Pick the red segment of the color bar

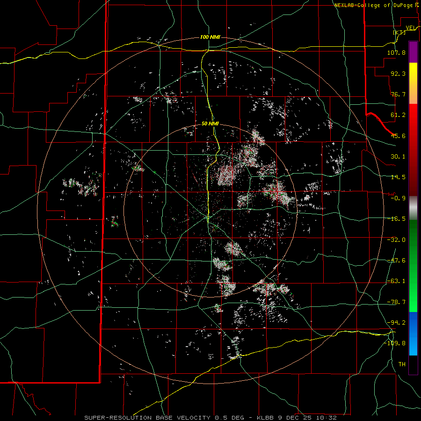click(x=413, y=150)
